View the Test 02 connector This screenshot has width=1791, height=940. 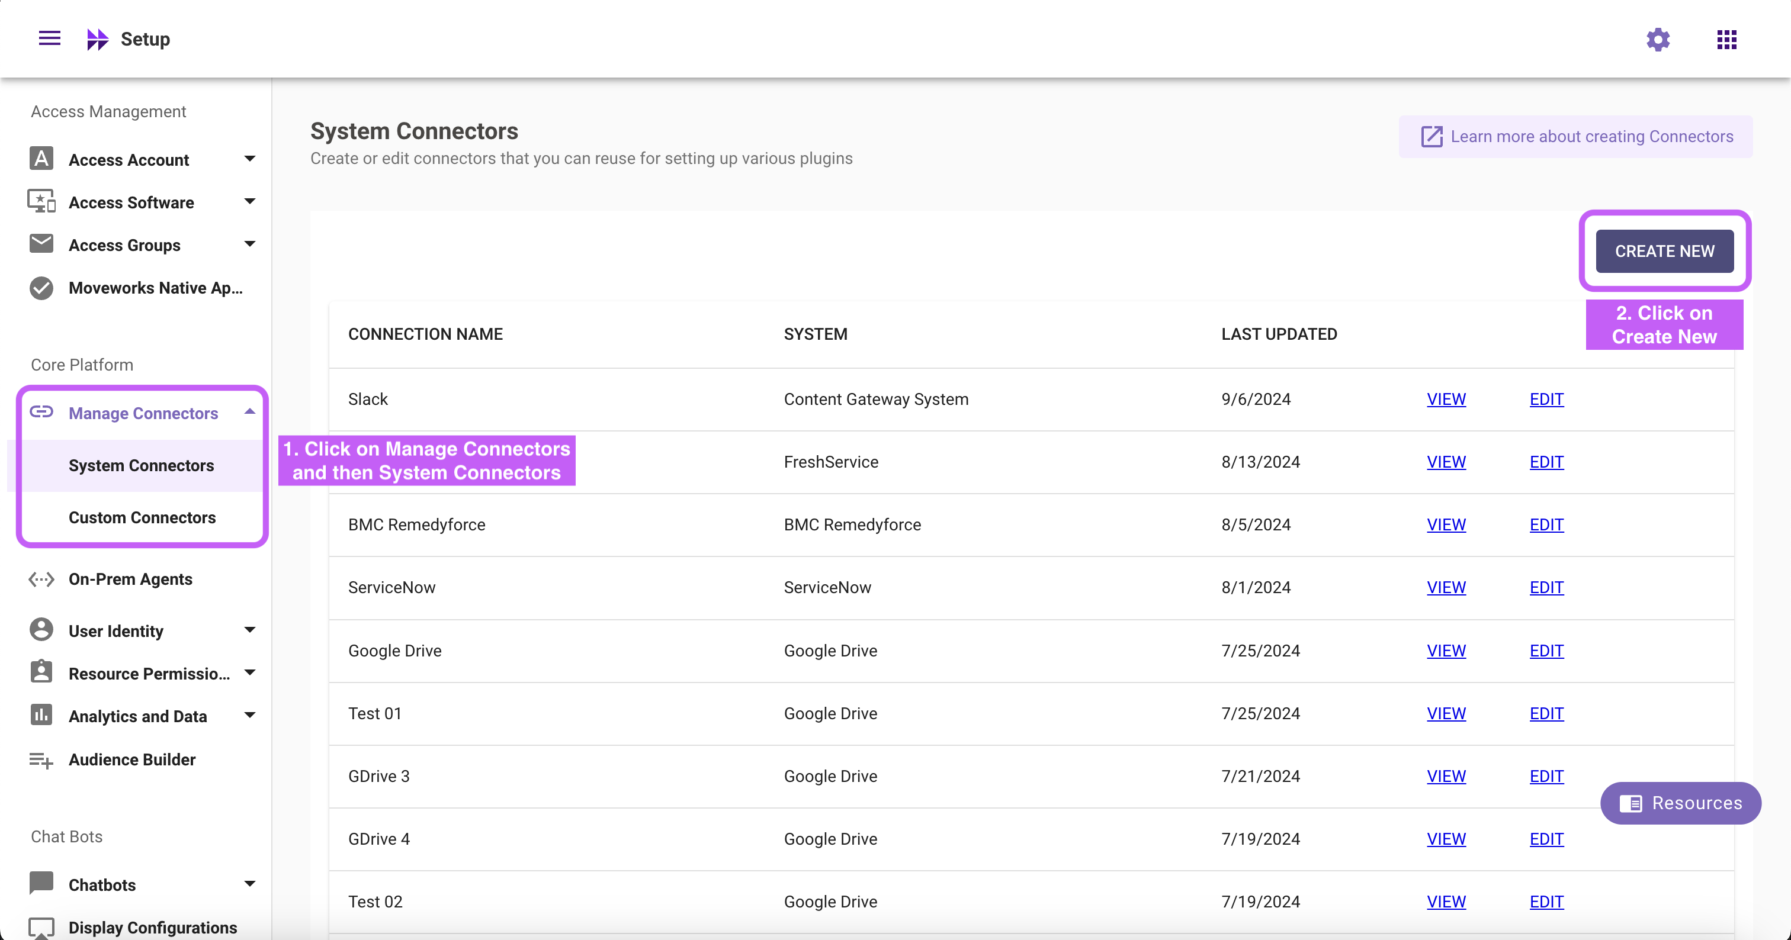coord(1446,901)
